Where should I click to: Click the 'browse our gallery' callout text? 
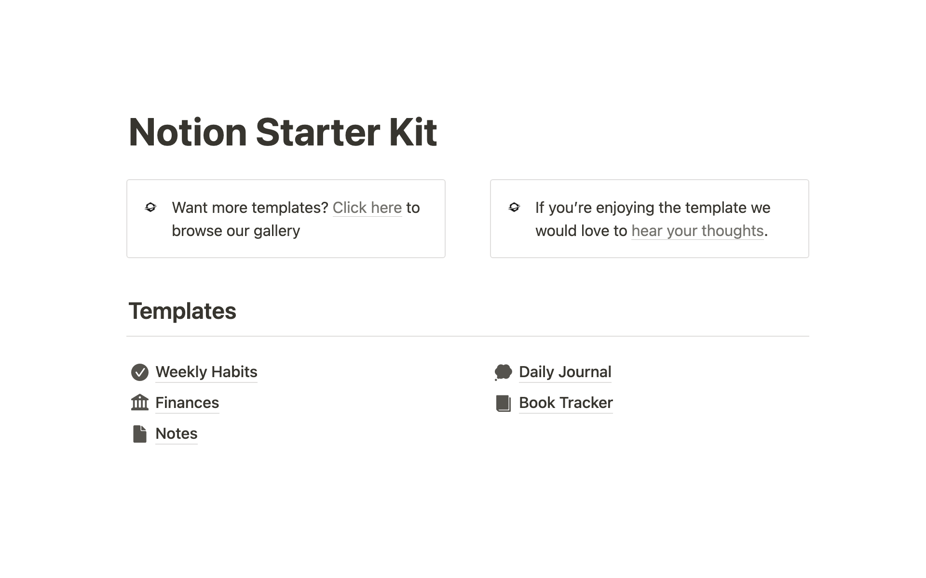pyautogui.click(x=236, y=231)
